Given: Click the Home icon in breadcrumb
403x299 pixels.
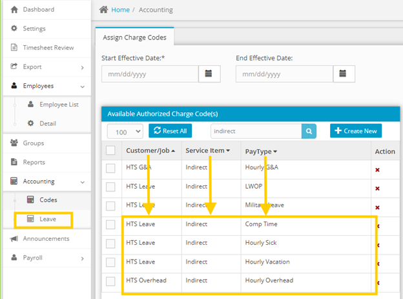Looking at the screenshot, I should click(103, 10).
